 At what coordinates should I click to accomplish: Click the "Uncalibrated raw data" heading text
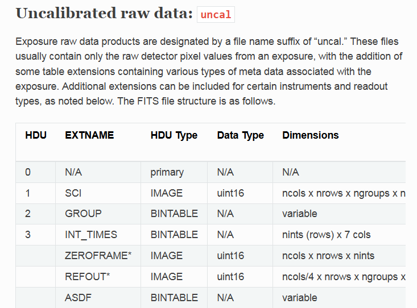[104, 14]
